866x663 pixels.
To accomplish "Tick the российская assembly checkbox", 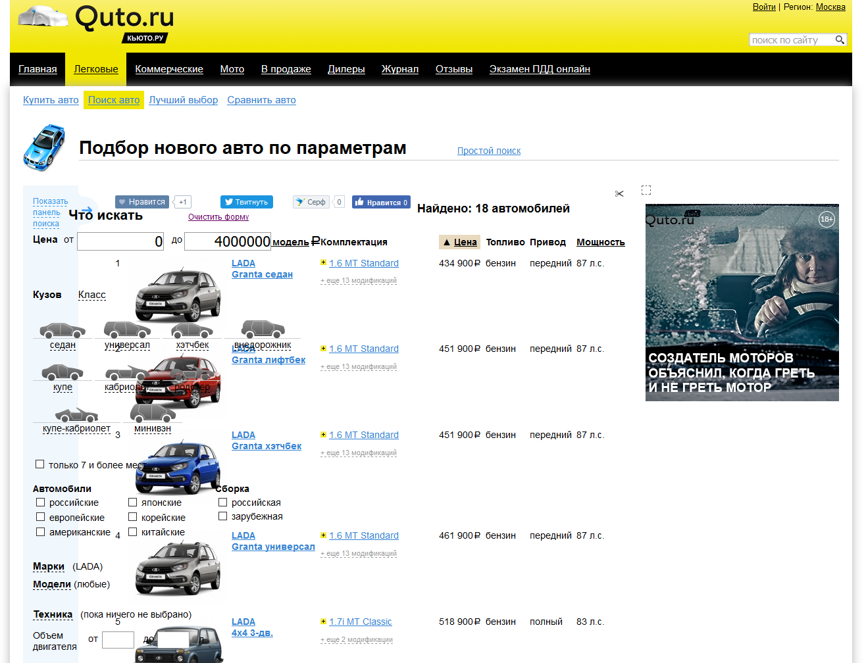I will pos(222,502).
